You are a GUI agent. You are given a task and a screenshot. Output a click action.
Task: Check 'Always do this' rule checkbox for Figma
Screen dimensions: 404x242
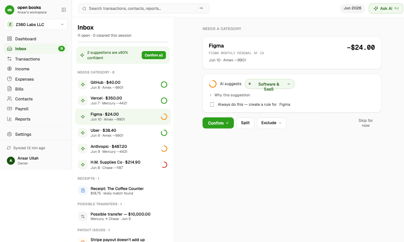pyautogui.click(x=212, y=104)
